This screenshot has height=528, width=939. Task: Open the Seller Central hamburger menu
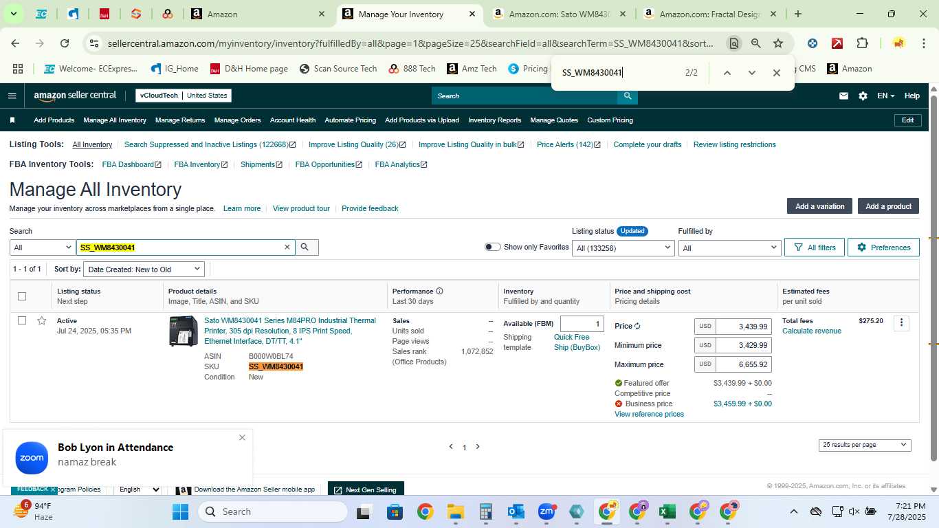(12, 96)
